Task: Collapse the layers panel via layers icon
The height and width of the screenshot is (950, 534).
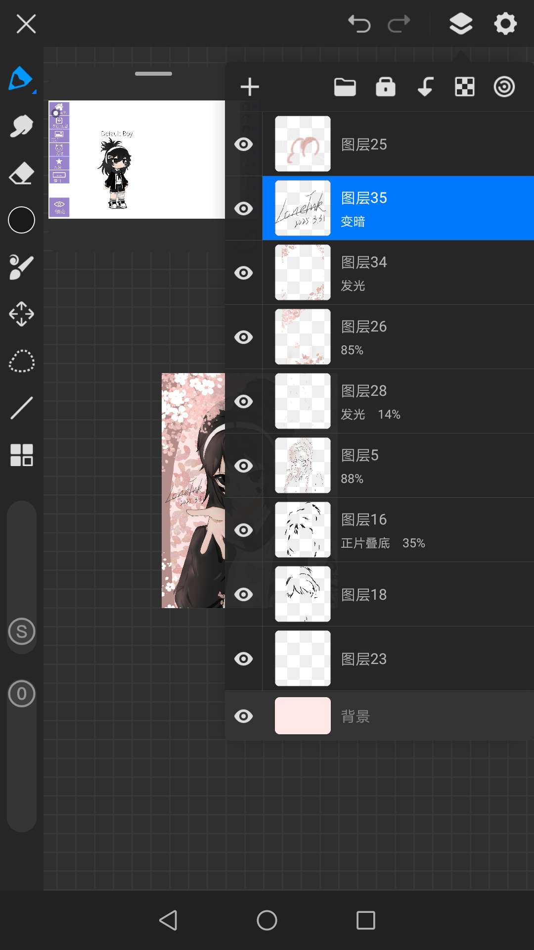Action: click(x=460, y=24)
